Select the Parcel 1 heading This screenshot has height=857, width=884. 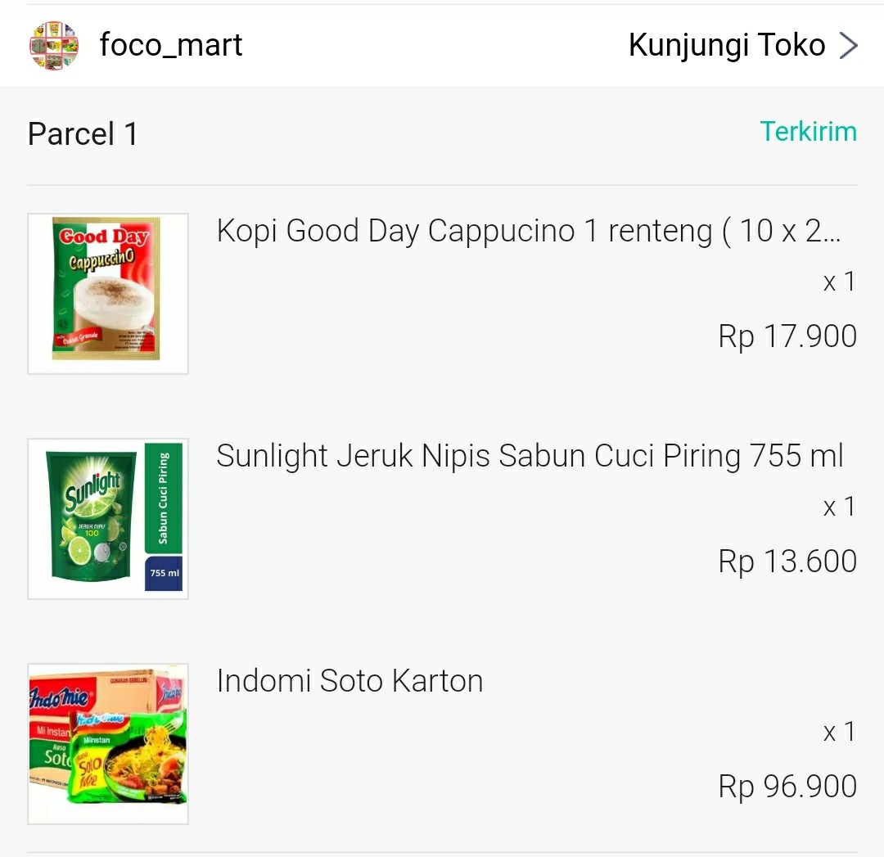tap(82, 133)
